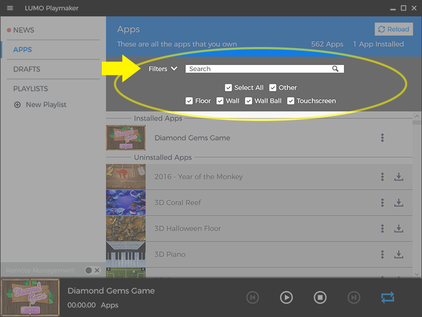Select the 3D Piano thumbnail
Viewport: 422px width, 317px height.
(x=126, y=255)
